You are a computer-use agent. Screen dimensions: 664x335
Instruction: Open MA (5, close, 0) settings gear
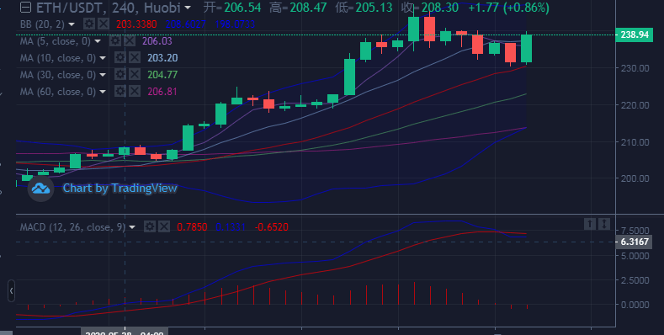(115, 41)
